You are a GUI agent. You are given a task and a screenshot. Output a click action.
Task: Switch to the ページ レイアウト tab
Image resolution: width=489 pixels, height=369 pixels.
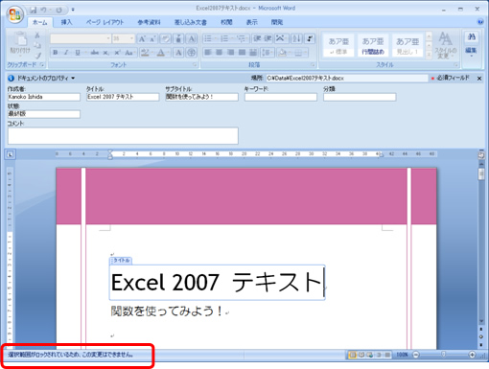(x=105, y=22)
